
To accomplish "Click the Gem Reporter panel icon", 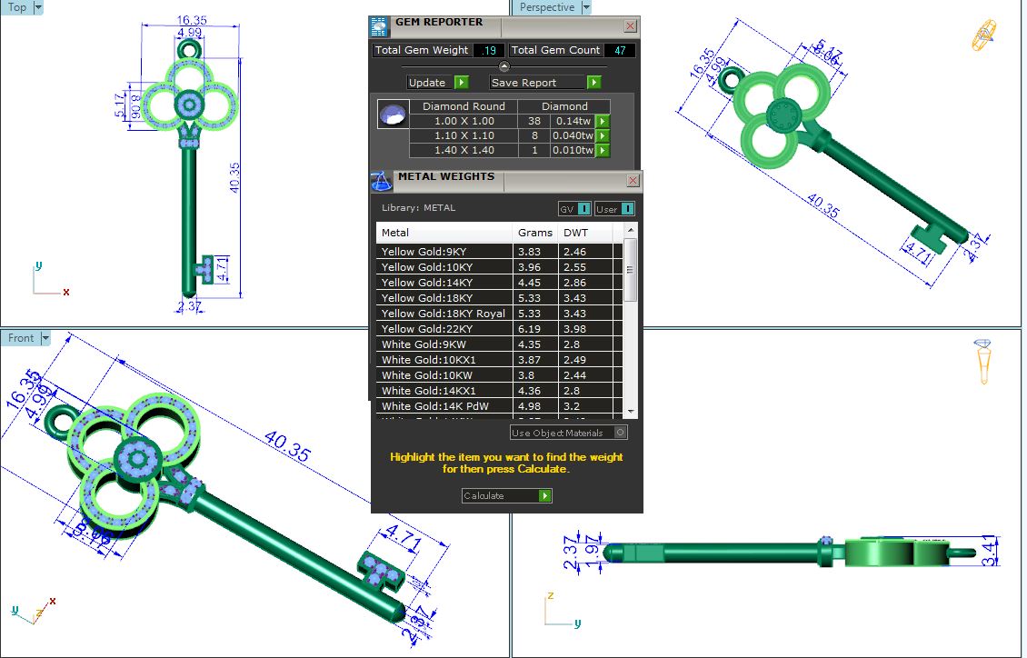I will (x=379, y=25).
